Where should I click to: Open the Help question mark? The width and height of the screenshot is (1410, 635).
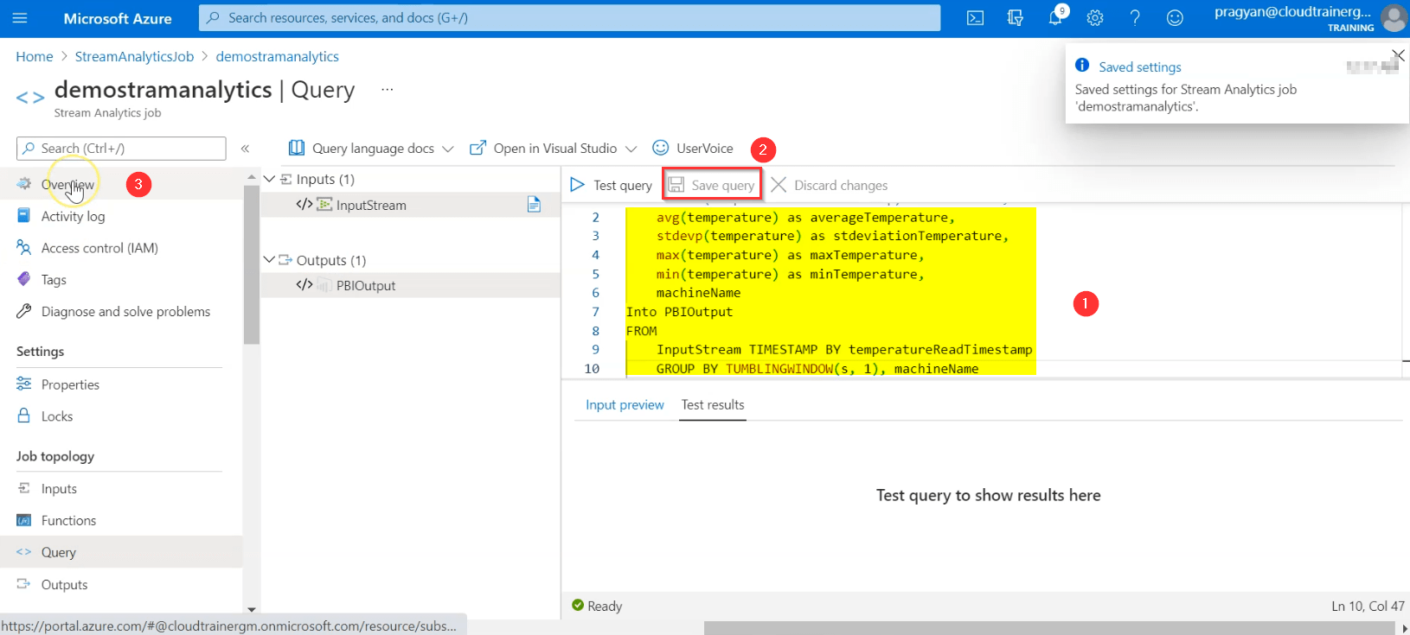(1135, 18)
